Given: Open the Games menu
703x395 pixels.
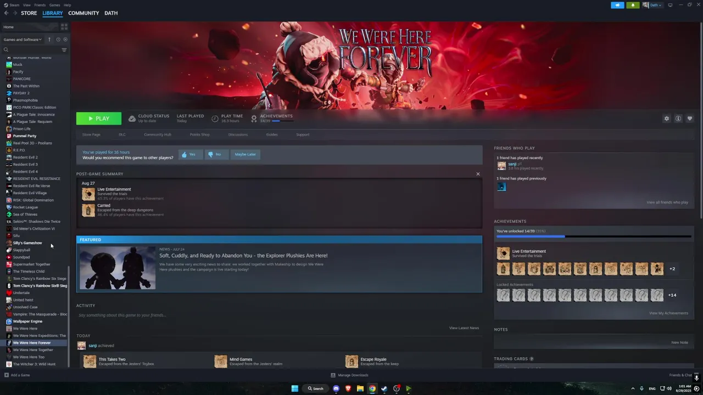Looking at the screenshot, I should tap(55, 5).
